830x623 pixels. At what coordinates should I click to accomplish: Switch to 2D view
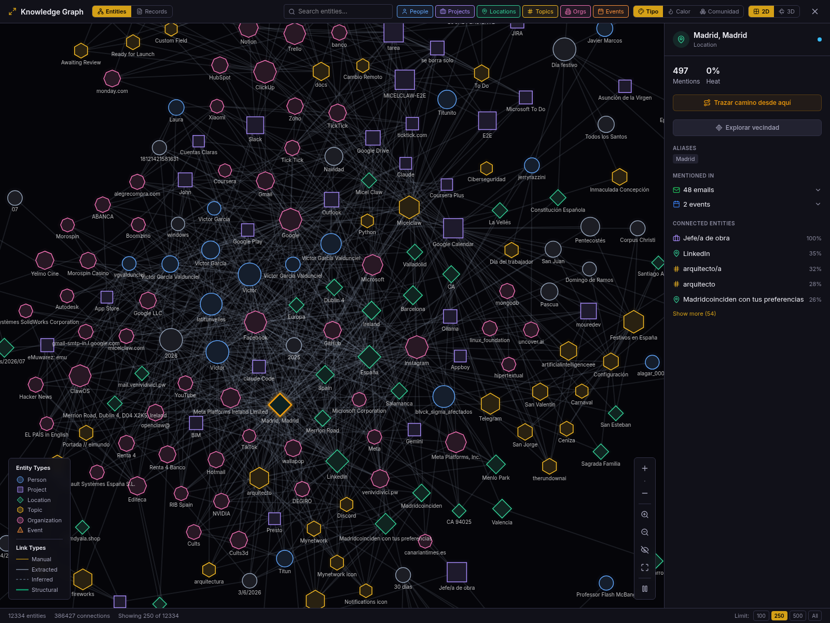(x=761, y=11)
